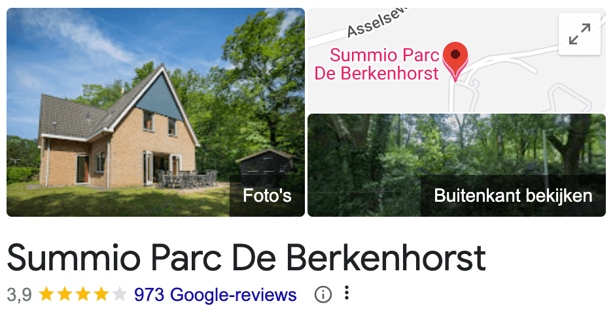The image size is (615, 316).
Task: Click the Summio Parc De Berkenhorst heading
Action: coord(246,258)
